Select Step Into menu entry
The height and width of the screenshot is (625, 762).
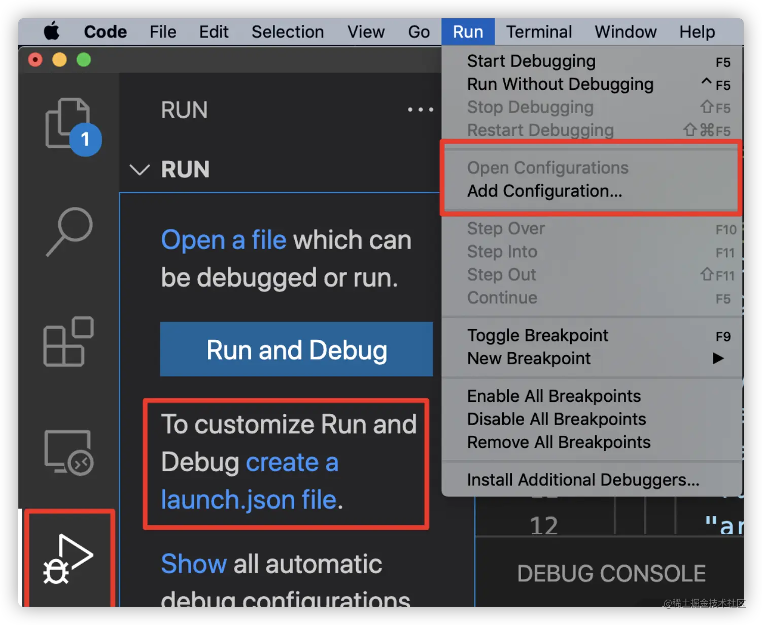point(592,252)
